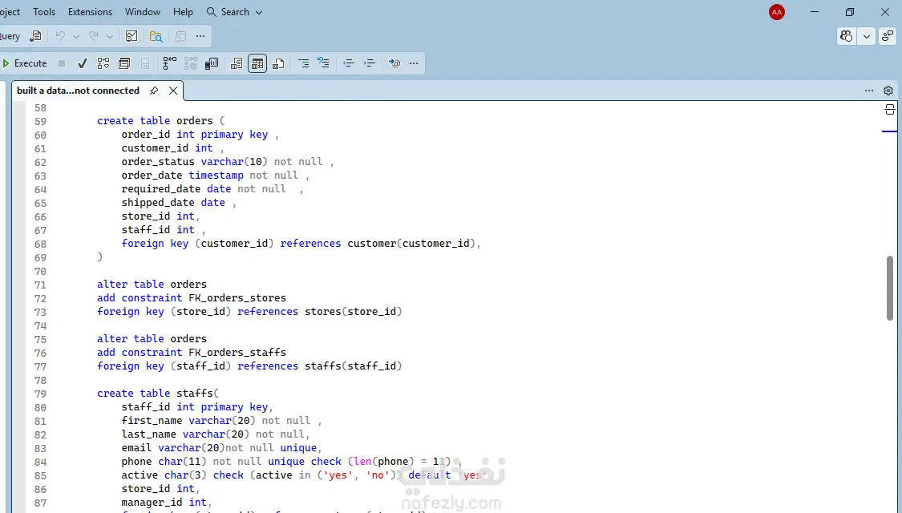Open SQL editor toolbar overflow options

point(414,63)
